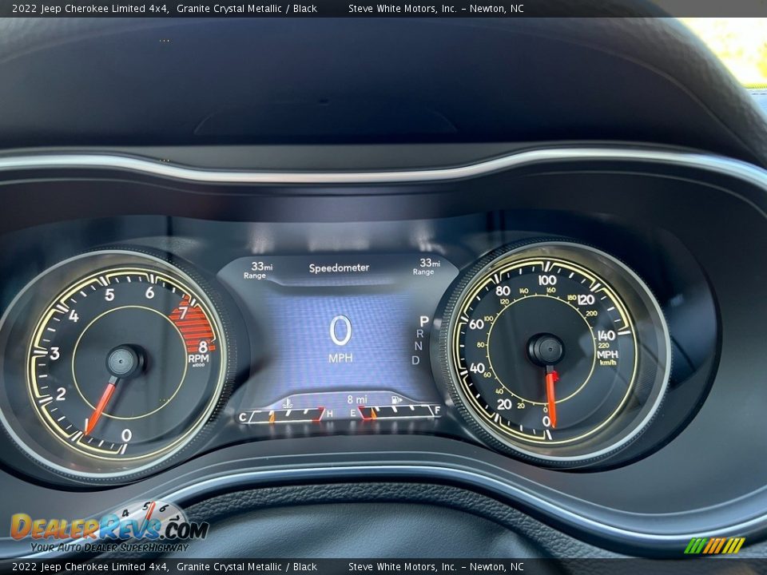Screen dimensions: 767x575
Task: Click the top 'Steve White Motors, Inc.' caption
Action: click(403, 8)
